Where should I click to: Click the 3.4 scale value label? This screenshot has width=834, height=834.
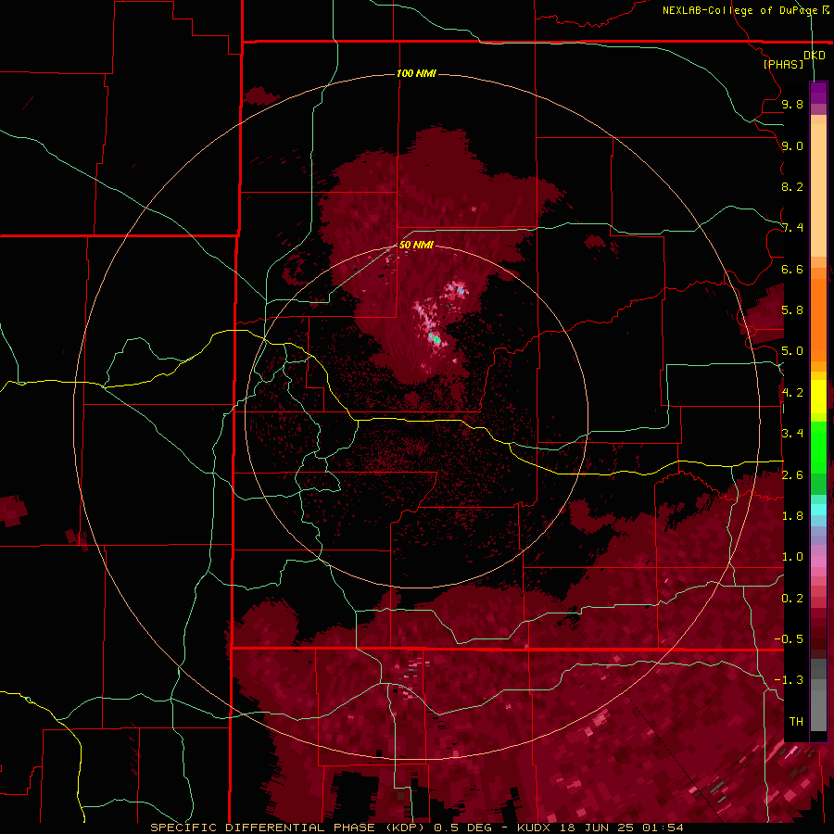point(792,434)
